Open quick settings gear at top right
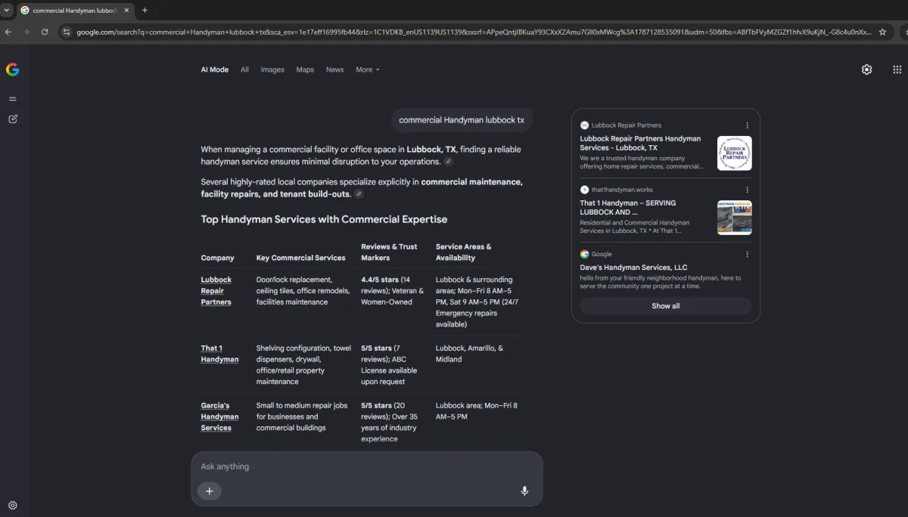Image resolution: width=908 pixels, height=517 pixels. point(867,70)
